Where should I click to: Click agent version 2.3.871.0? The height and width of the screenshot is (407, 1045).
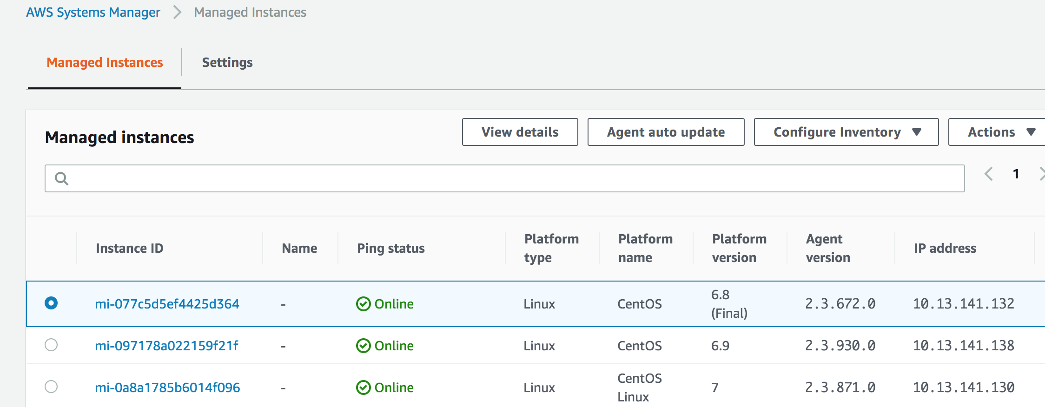(840, 387)
